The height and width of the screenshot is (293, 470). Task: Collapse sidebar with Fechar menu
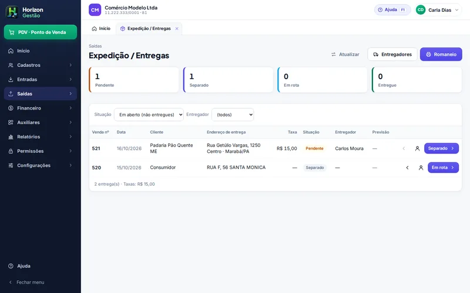pyautogui.click(x=41, y=282)
